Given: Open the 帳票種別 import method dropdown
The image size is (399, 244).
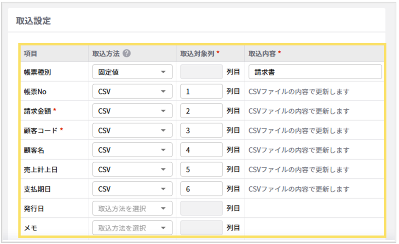Looking at the screenshot, I should pos(132,72).
